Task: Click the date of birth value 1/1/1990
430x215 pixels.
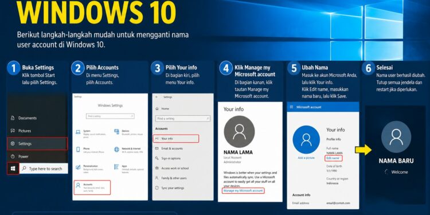Action: tap(331, 171)
